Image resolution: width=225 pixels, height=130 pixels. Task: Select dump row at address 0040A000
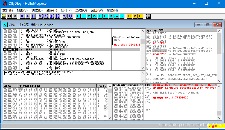pos(55,89)
